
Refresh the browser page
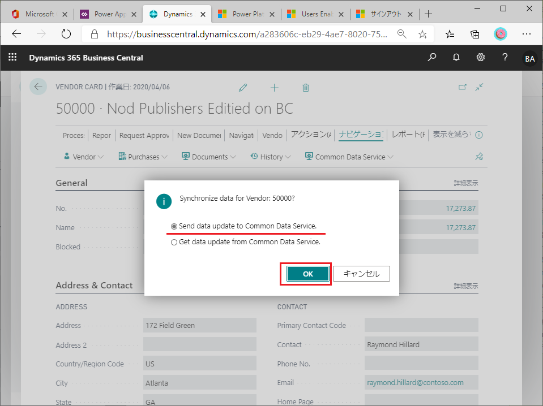tap(66, 34)
